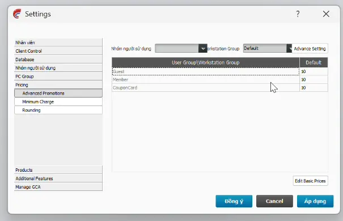Click the Áp dụng apply button
This screenshot has height=221, width=343.
[x=315, y=201]
